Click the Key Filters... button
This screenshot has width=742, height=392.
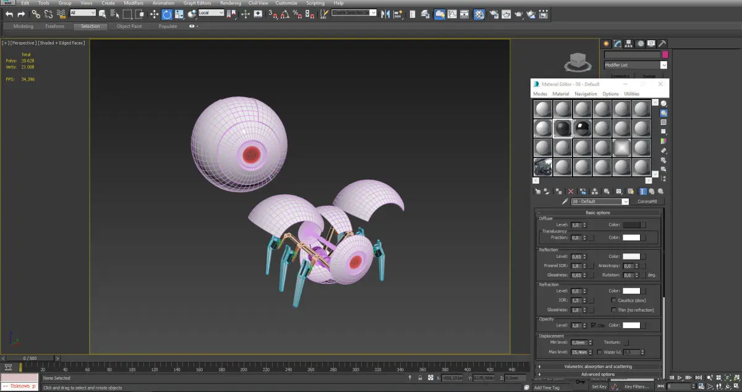[x=636, y=386]
